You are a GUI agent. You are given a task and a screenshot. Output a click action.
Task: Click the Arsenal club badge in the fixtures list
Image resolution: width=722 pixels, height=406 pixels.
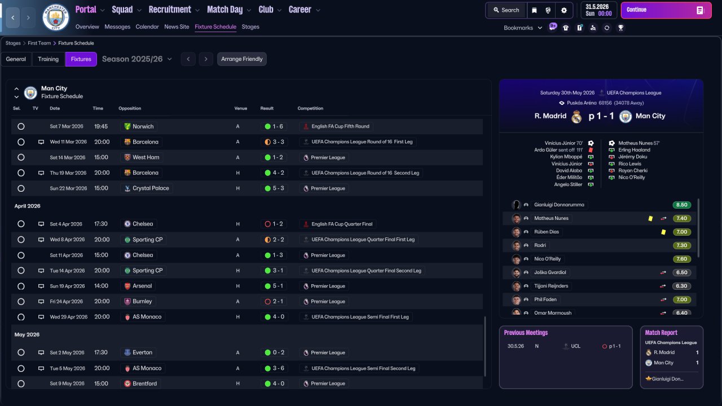click(x=127, y=286)
